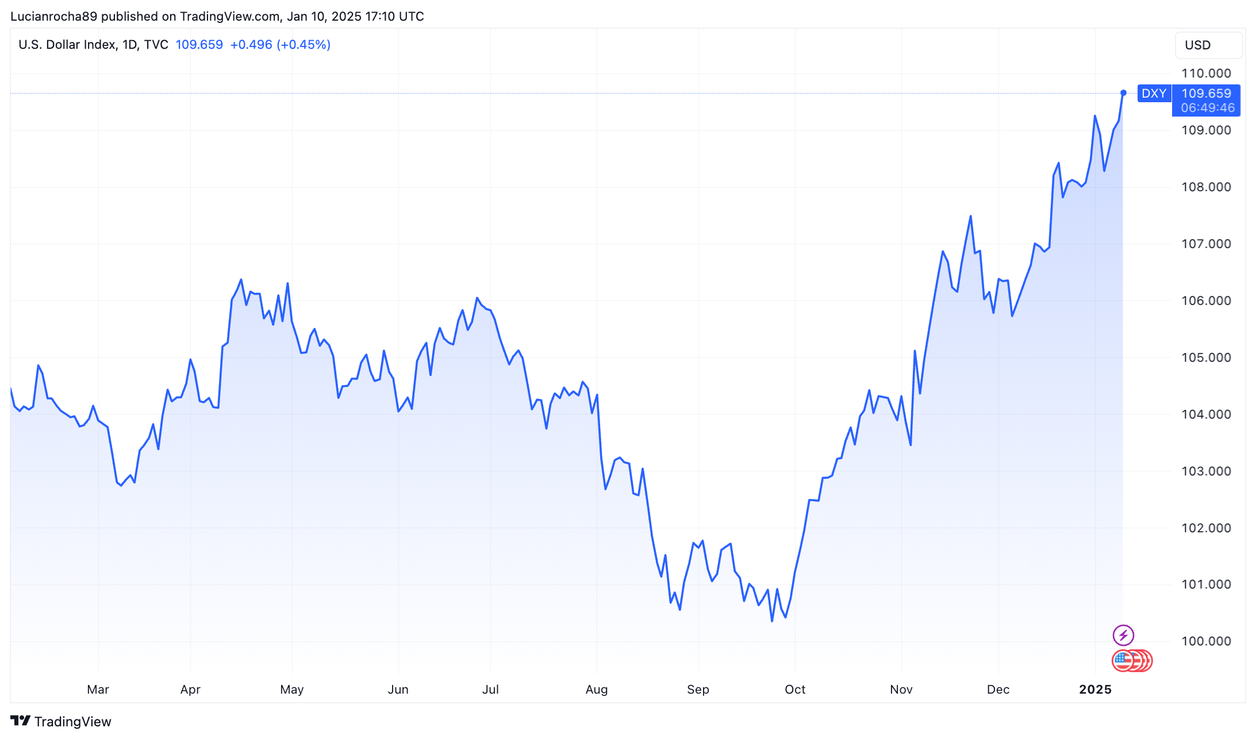Click the 2025 label on time axis
The width and height of the screenshot is (1256, 739).
pyautogui.click(x=1096, y=690)
